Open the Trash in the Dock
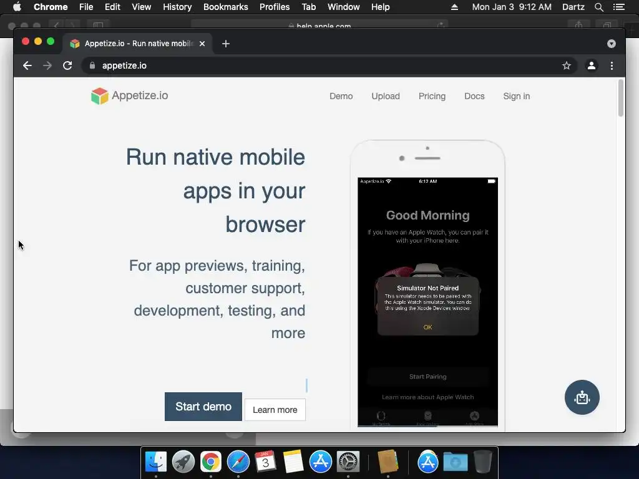Screen dimensions: 639x479 pos(482,461)
